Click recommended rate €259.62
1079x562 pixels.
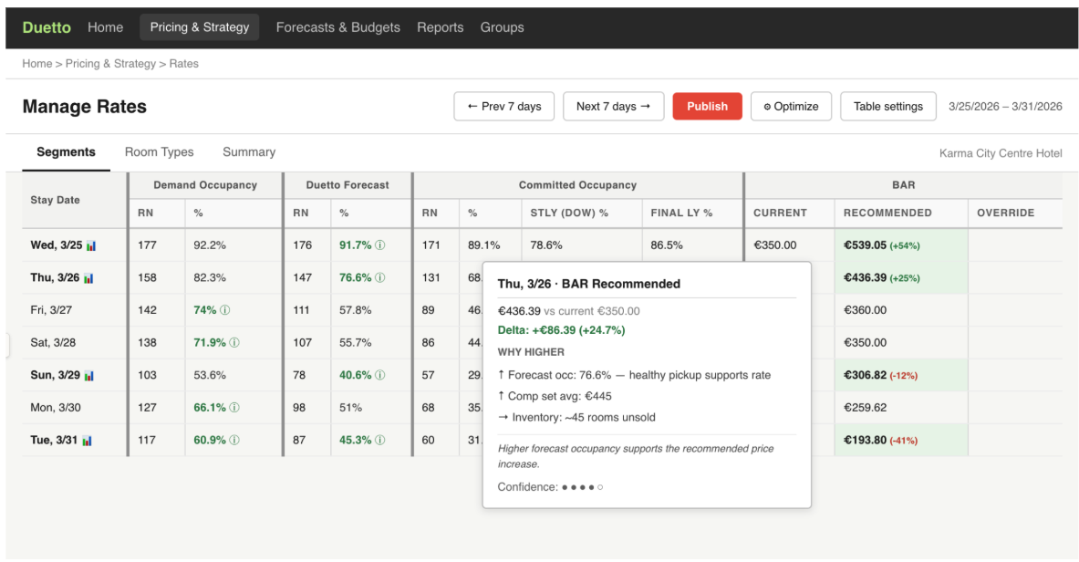865,408
